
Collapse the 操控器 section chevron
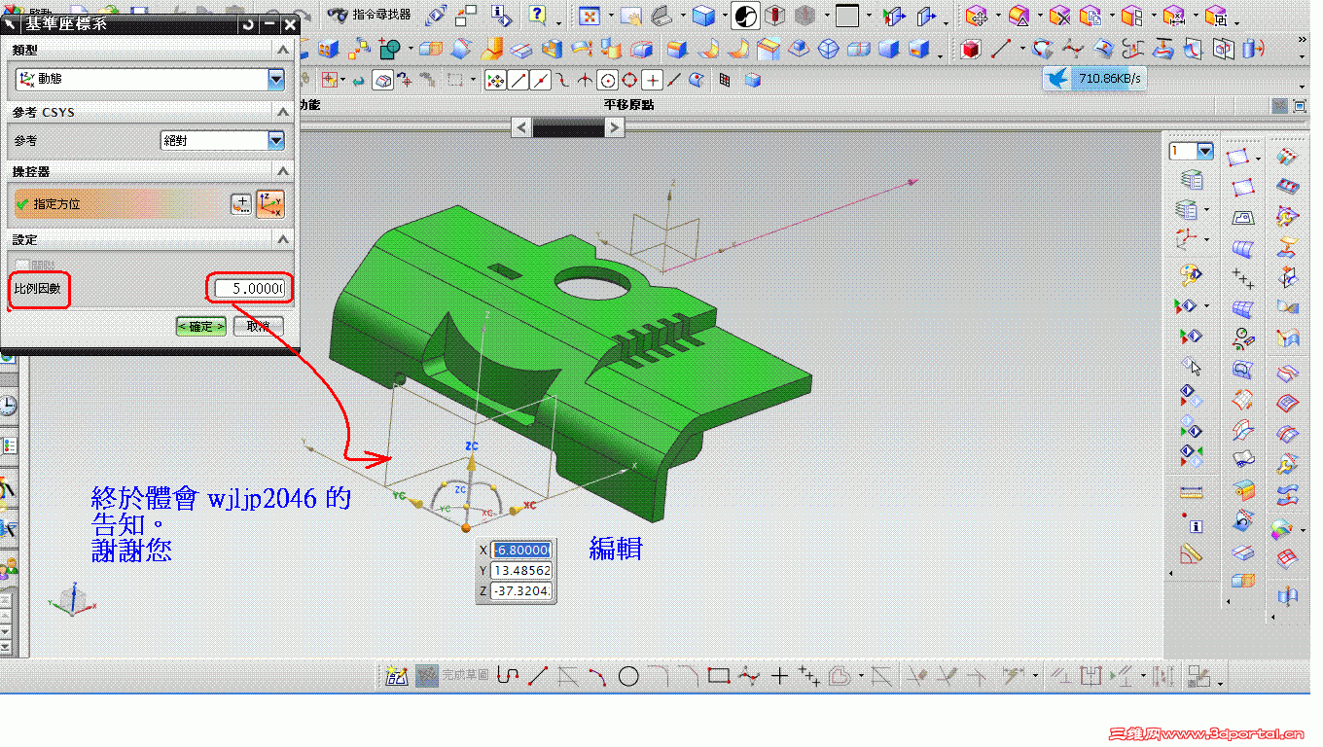pyautogui.click(x=282, y=171)
